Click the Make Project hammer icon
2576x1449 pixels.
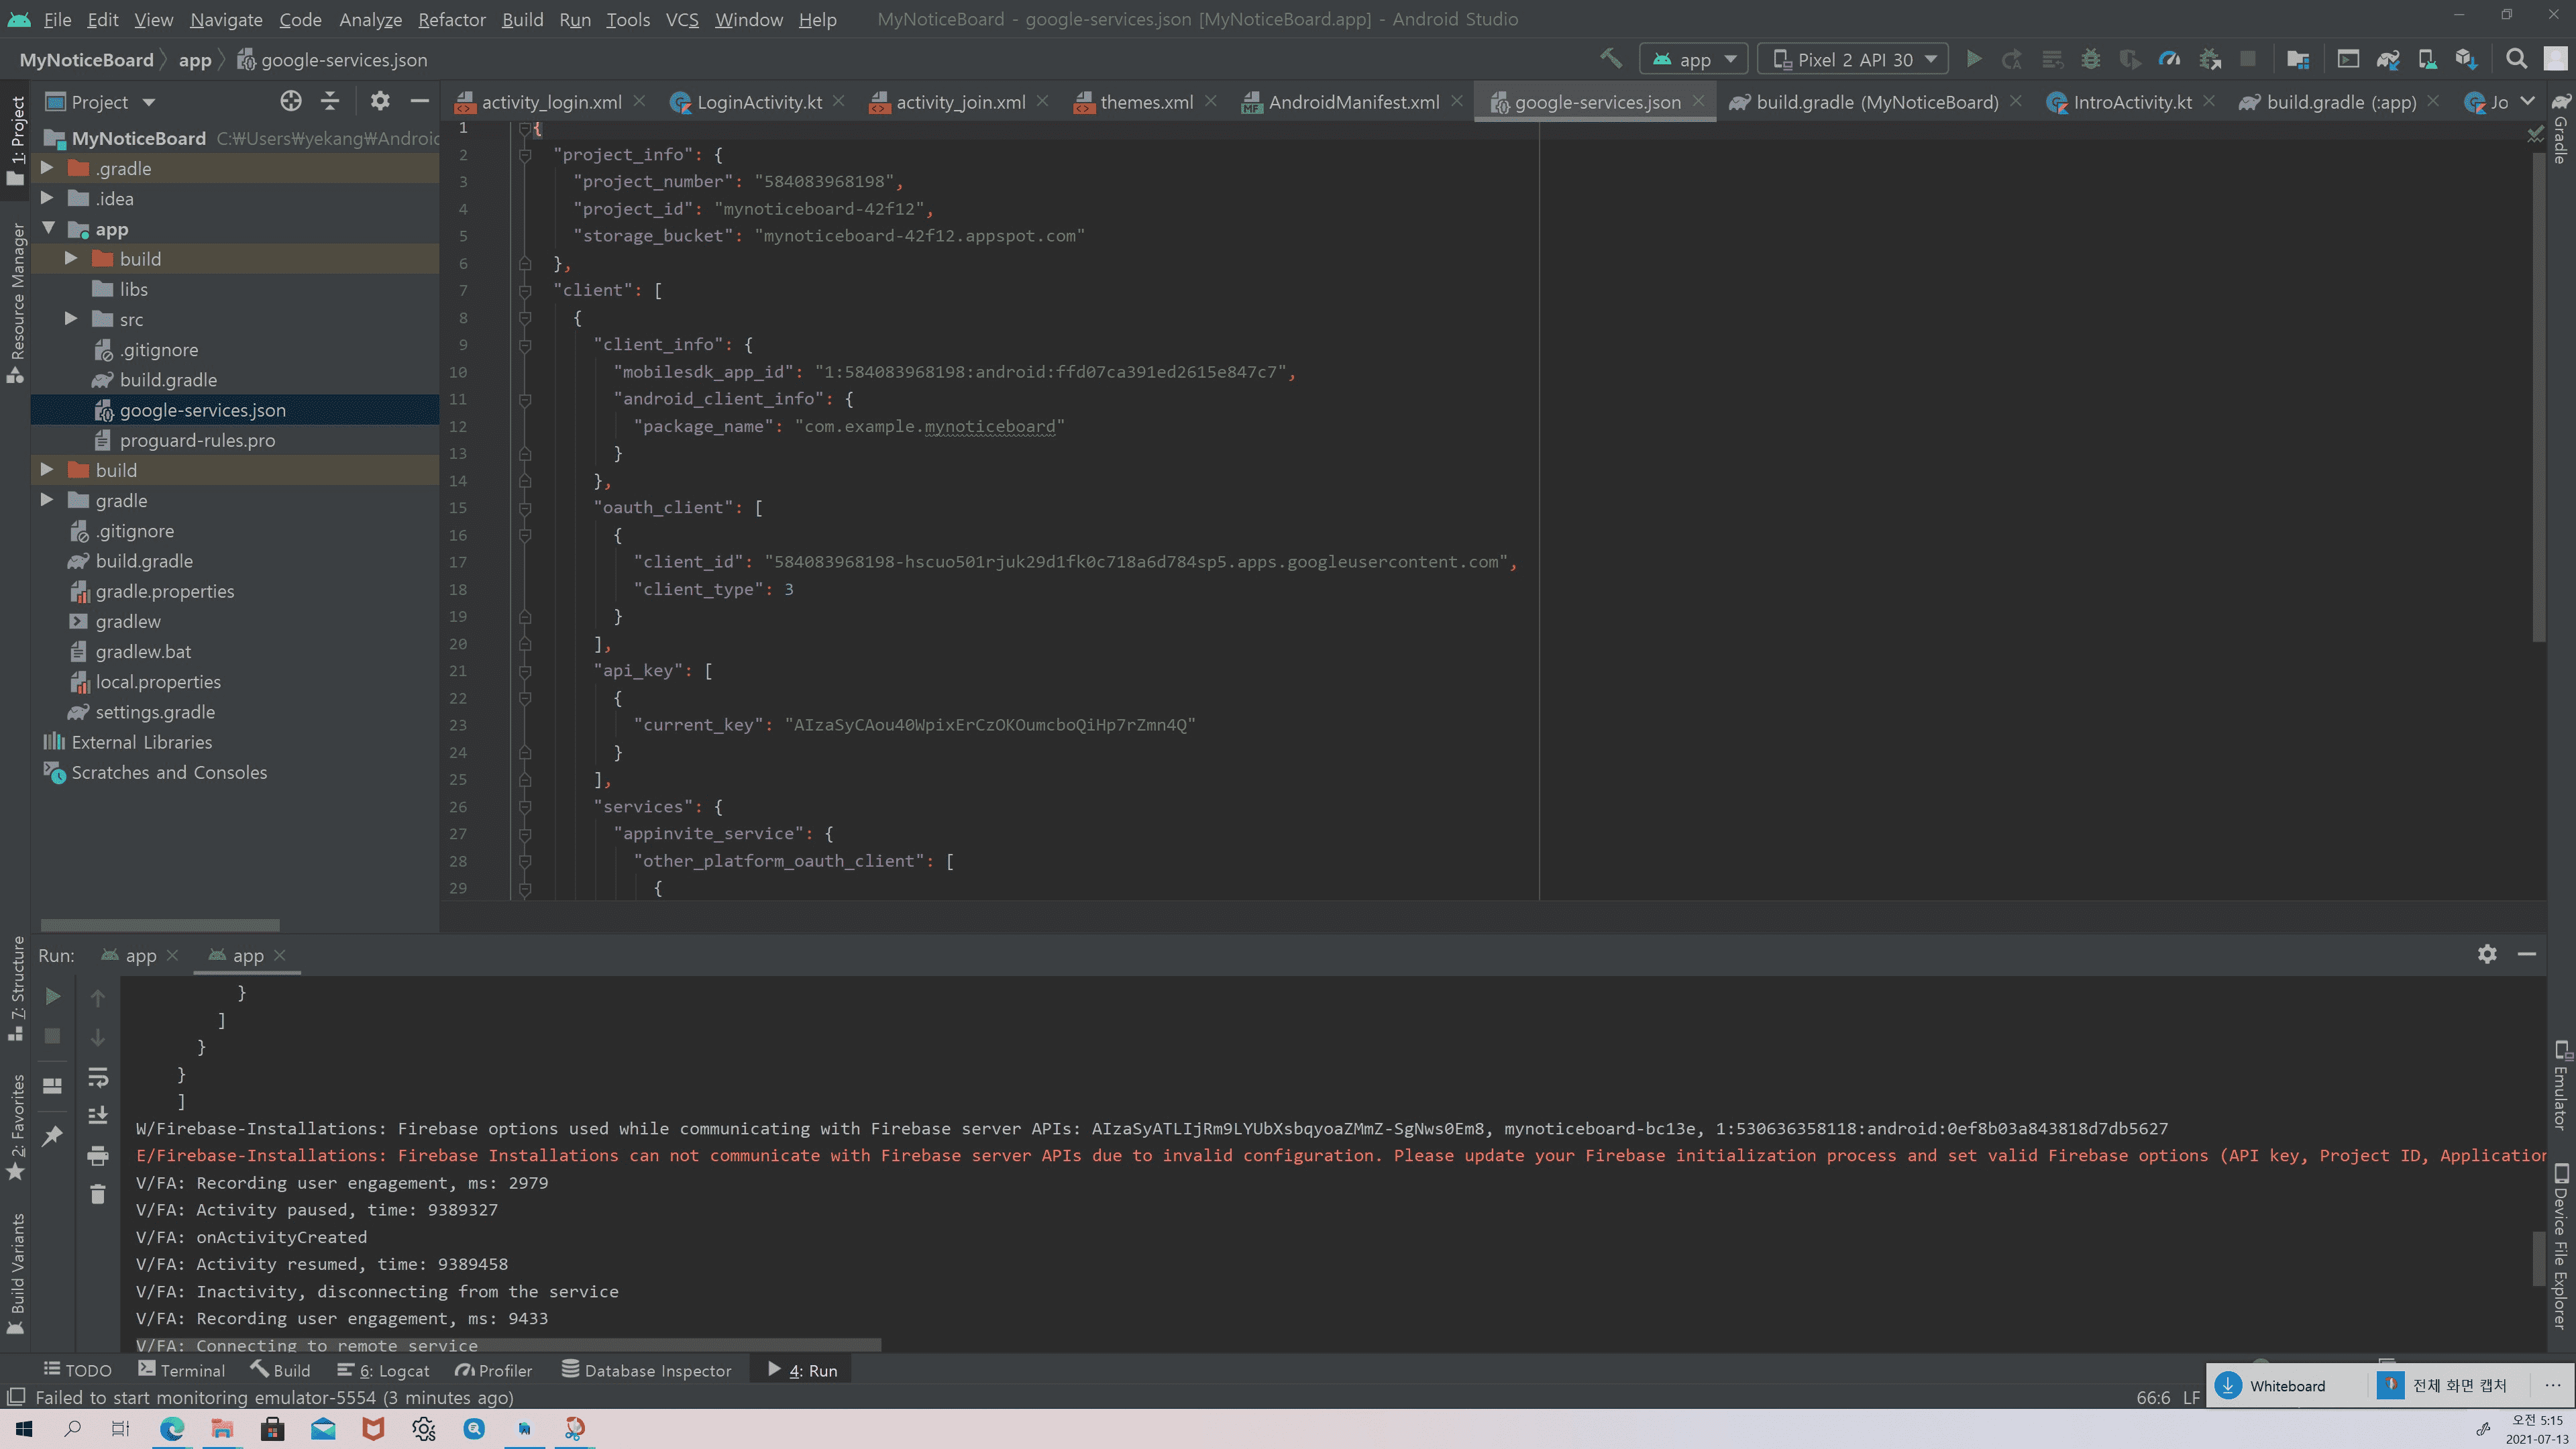click(1611, 59)
